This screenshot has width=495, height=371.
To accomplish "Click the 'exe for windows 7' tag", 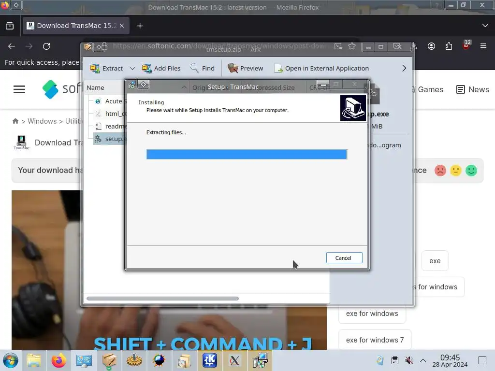I will point(375,340).
